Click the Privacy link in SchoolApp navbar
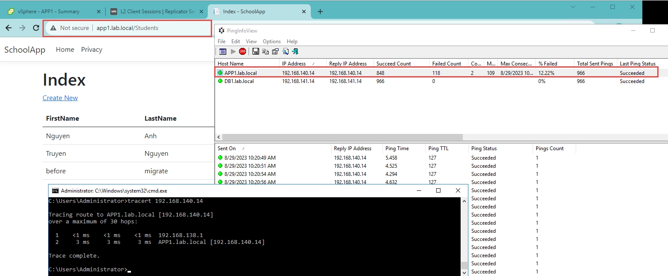The image size is (668, 276). [91, 50]
